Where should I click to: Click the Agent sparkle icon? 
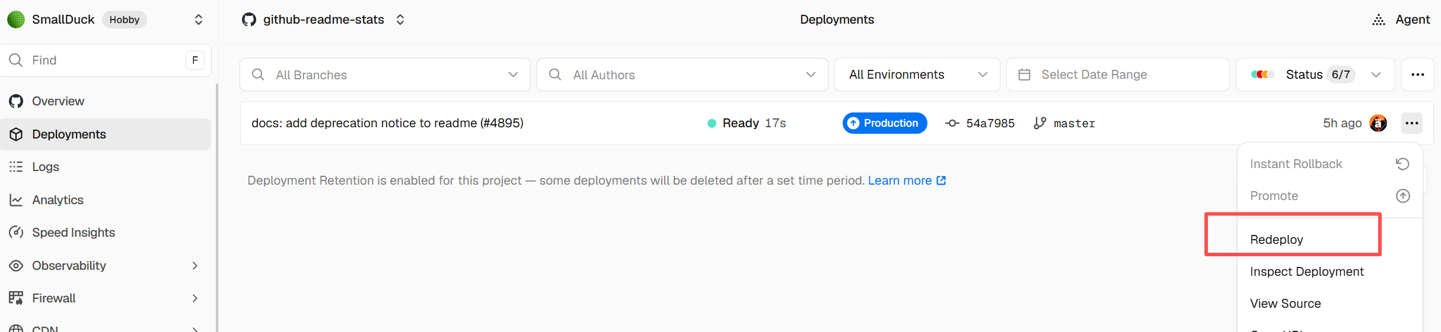1379,20
